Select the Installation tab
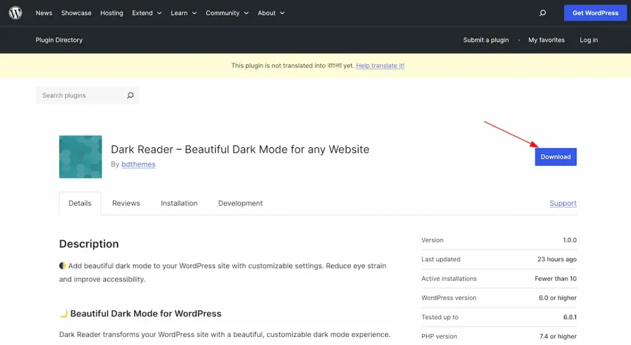 click(179, 203)
